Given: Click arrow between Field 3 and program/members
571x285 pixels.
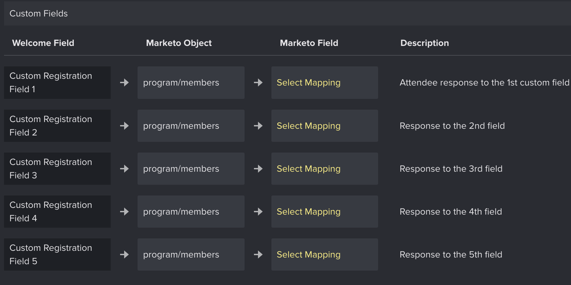Looking at the screenshot, I should (124, 169).
